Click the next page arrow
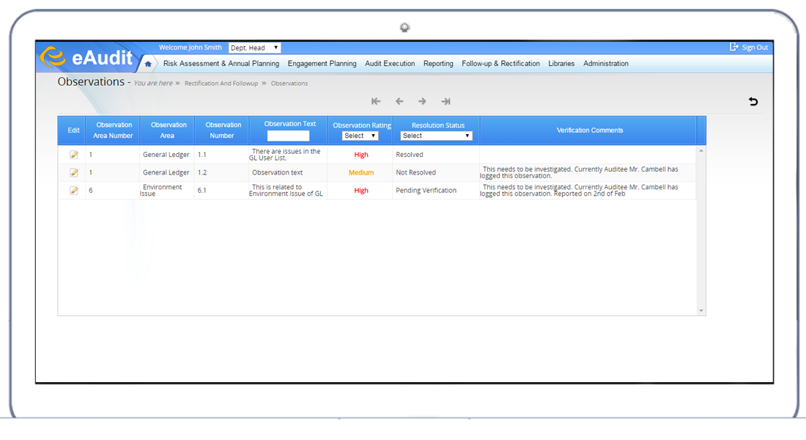This screenshot has width=806, height=440. coord(422,102)
